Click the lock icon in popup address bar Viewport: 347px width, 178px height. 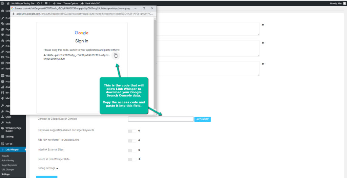tap(13, 14)
